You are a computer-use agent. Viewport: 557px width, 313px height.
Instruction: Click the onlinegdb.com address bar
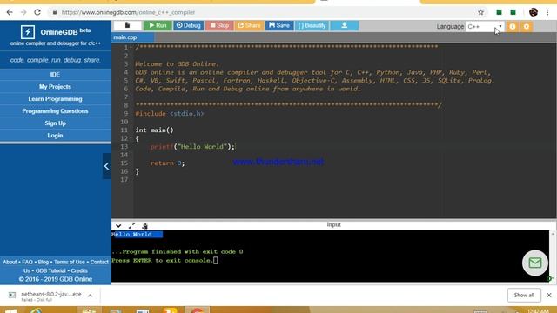(x=263, y=12)
